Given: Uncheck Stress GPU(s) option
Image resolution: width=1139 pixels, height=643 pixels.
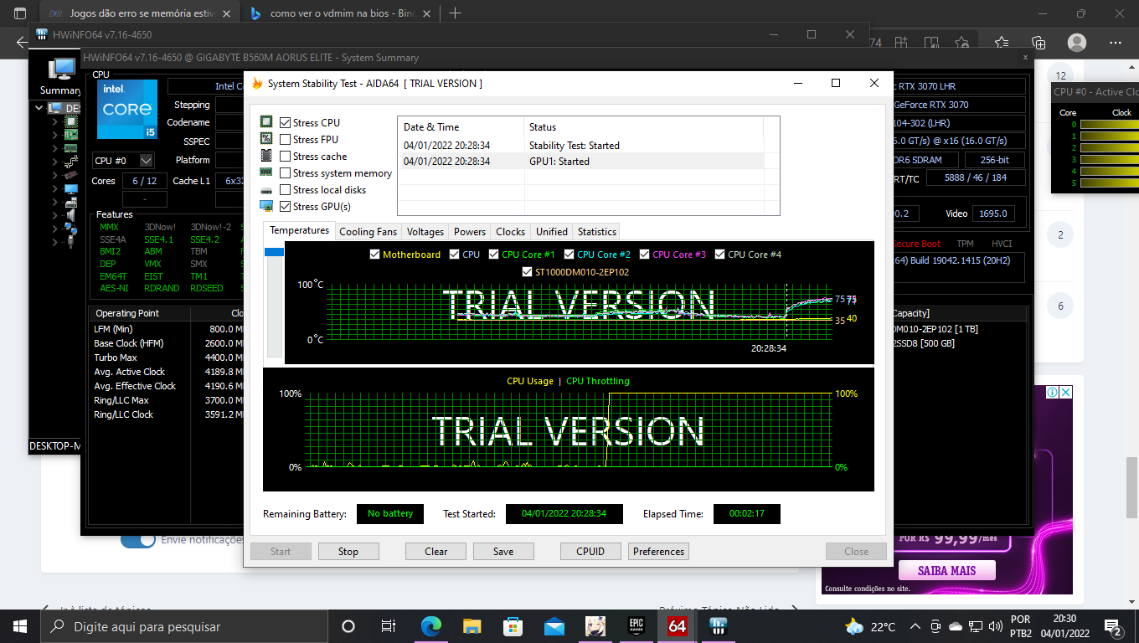Looking at the screenshot, I should click(x=286, y=207).
